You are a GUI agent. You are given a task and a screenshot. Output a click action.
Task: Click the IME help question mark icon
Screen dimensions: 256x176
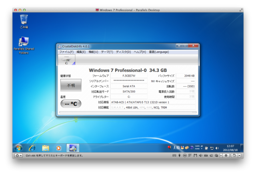click(x=192, y=148)
